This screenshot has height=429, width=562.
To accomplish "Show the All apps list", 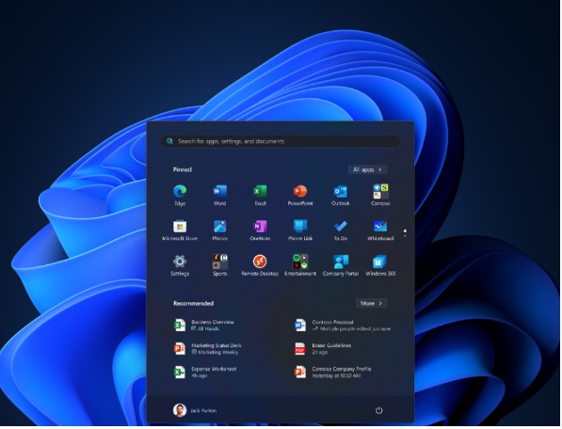I will tap(368, 169).
